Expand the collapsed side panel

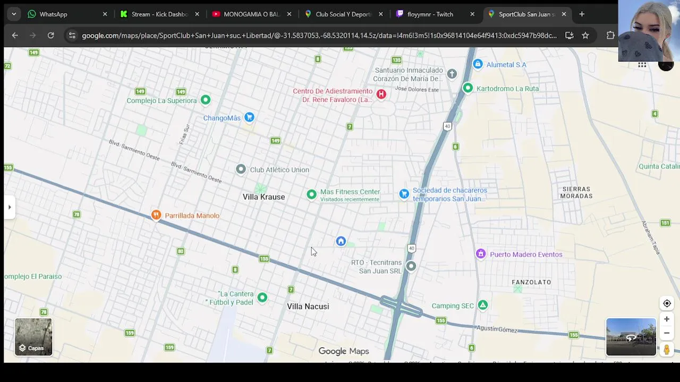[9, 207]
